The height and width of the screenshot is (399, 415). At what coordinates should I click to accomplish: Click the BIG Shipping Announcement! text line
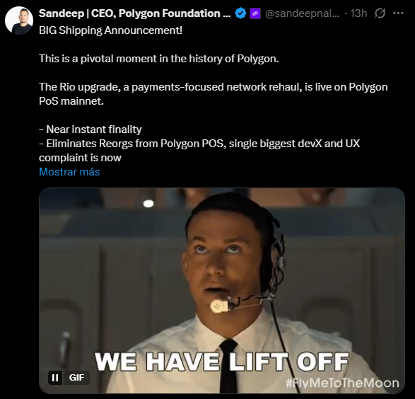[110, 30]
